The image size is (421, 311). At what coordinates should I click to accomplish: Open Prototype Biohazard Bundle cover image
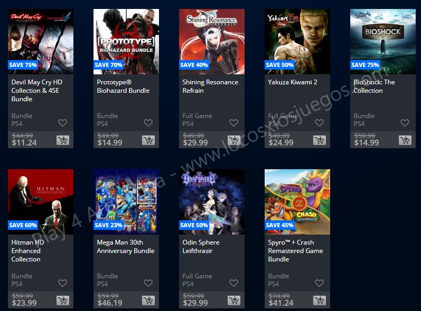coord(126,42)
